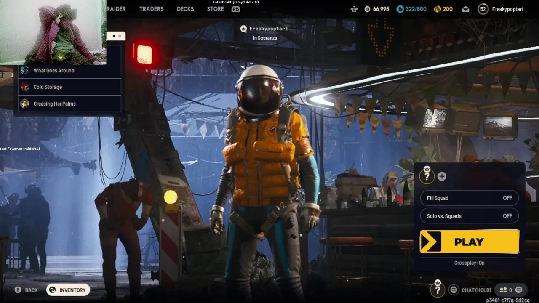Click the RB bumper icon beside Store
Image resolution: width=539 pixels, height=303 pixels.
pos(236,9)
